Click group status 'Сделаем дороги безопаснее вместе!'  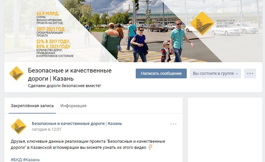click(64, 86)
